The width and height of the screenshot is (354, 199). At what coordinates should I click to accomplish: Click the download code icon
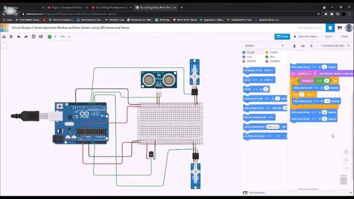click(294, 46)
